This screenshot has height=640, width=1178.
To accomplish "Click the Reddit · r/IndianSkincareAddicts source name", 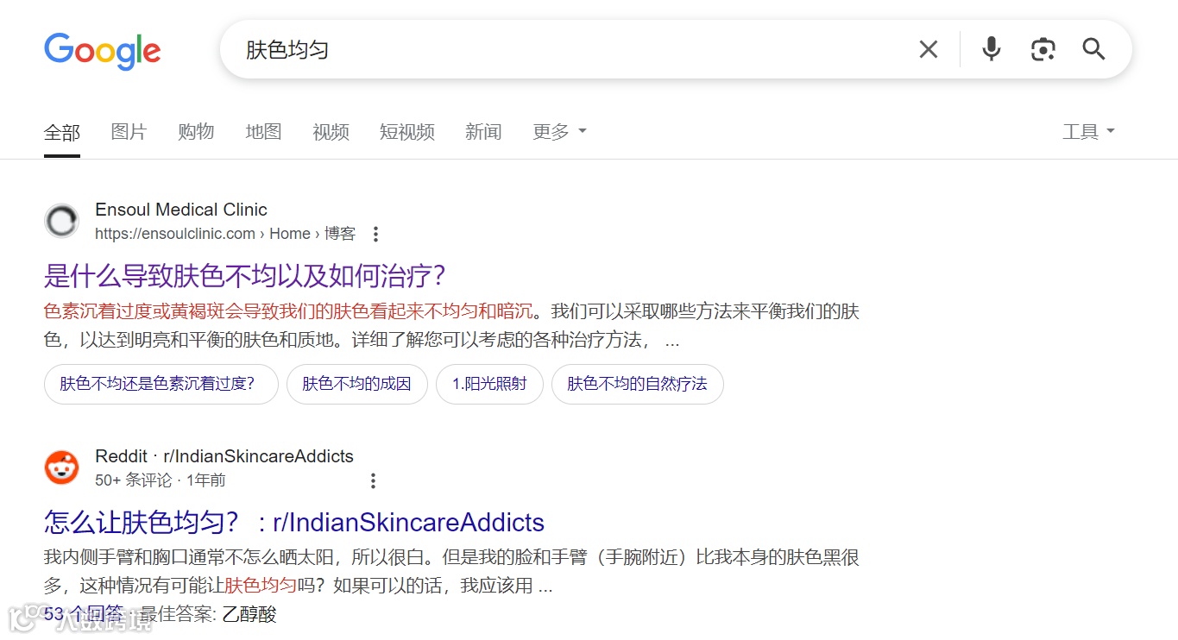I will [x=224, y=456].
